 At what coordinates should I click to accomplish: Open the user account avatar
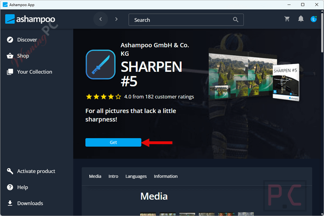pyautogui.click(x=313, y=19)
